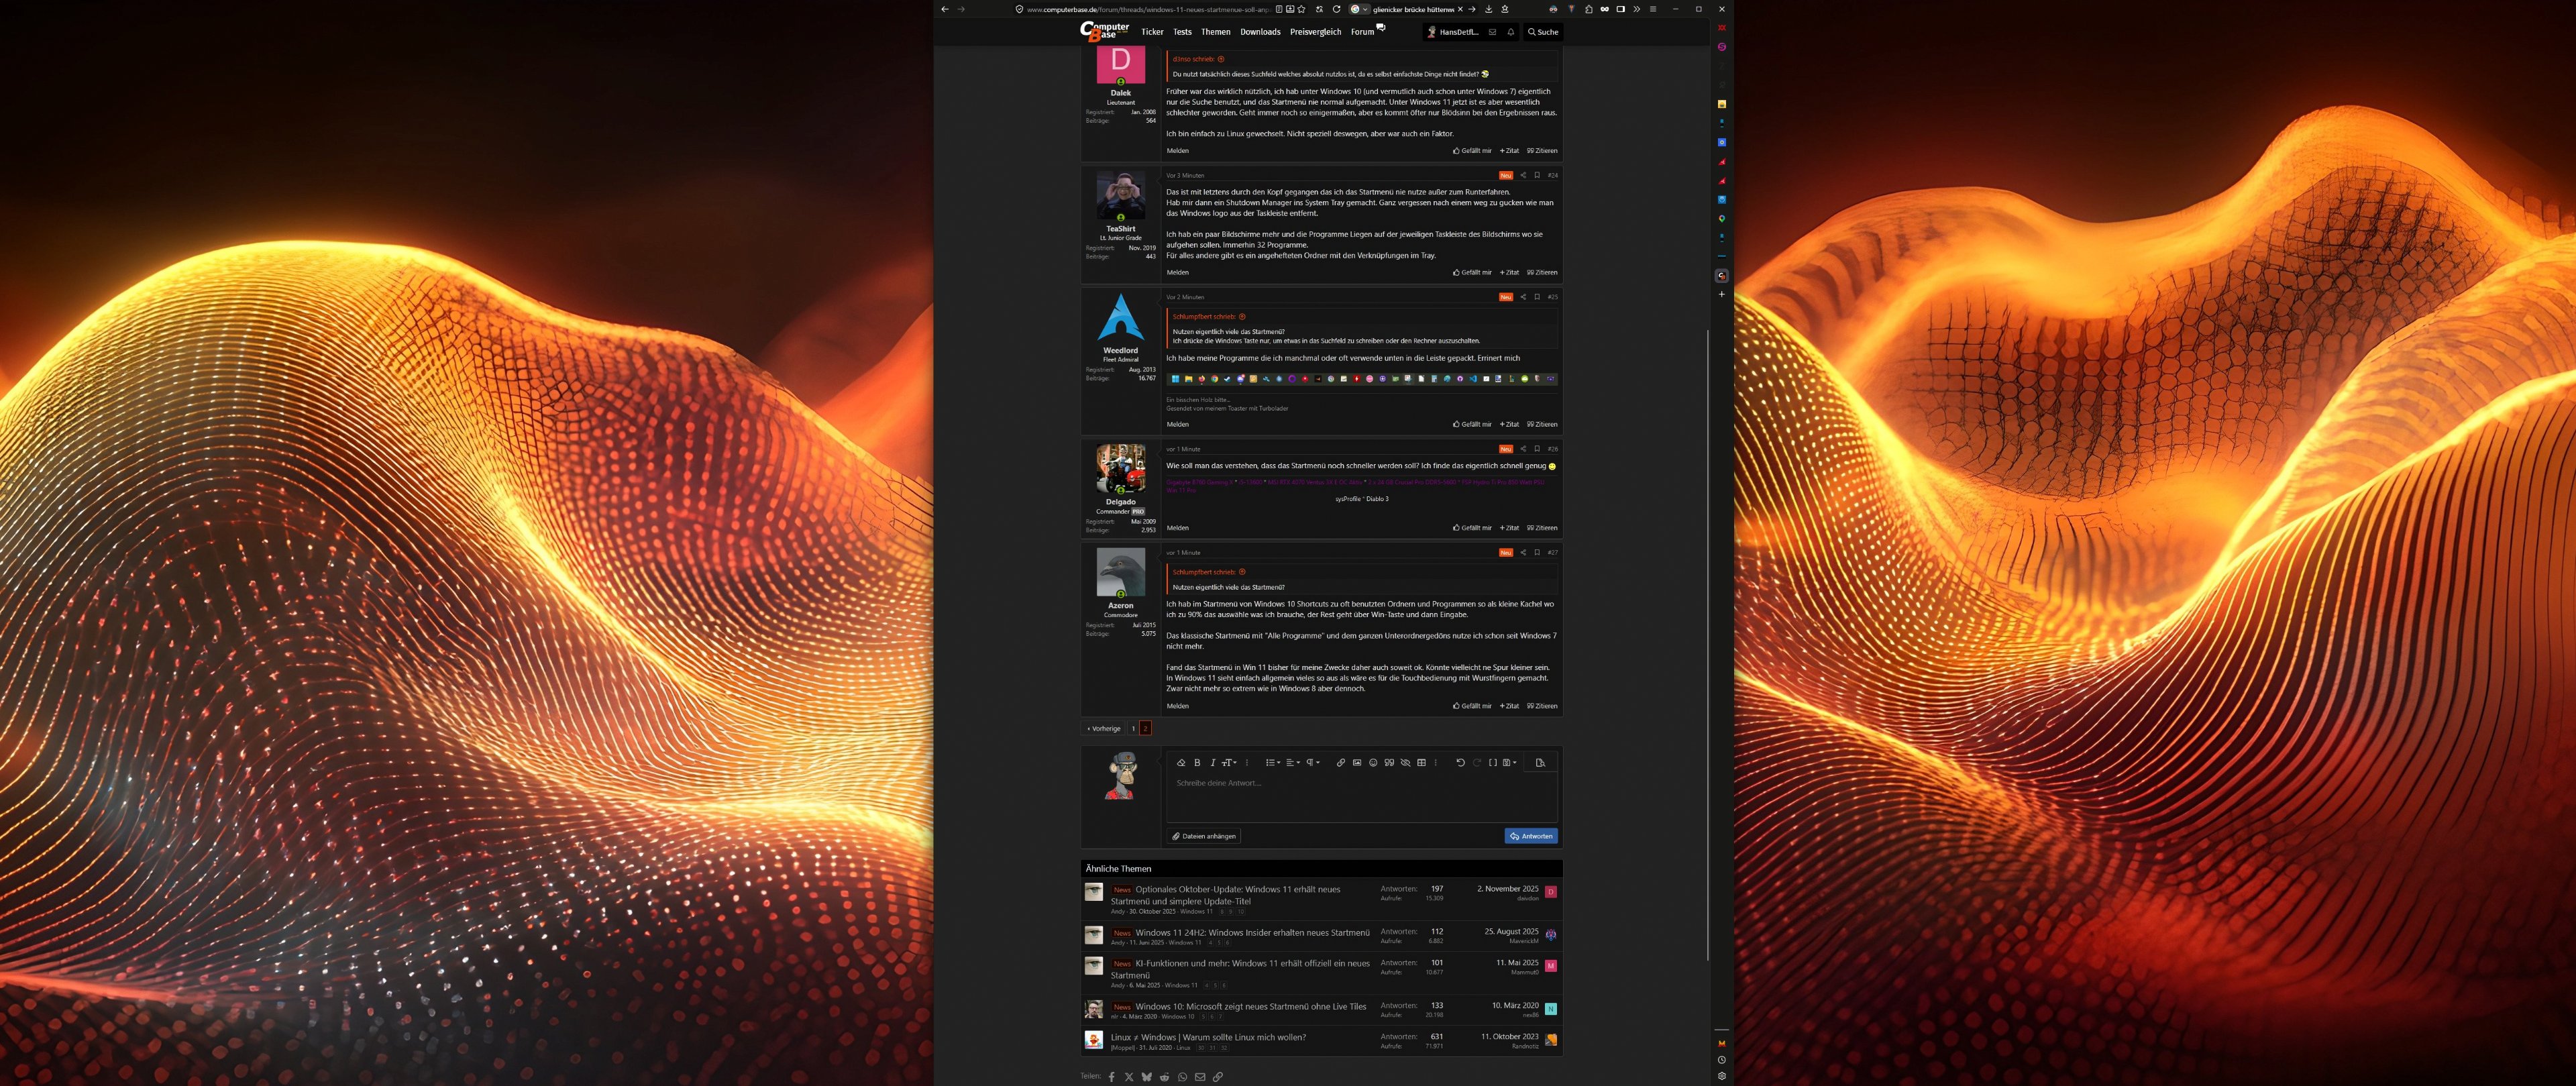This screenshot has height=1086, width=2576.
Task: Click the remove formatting eraser icon
Action: click(1181, 763)
